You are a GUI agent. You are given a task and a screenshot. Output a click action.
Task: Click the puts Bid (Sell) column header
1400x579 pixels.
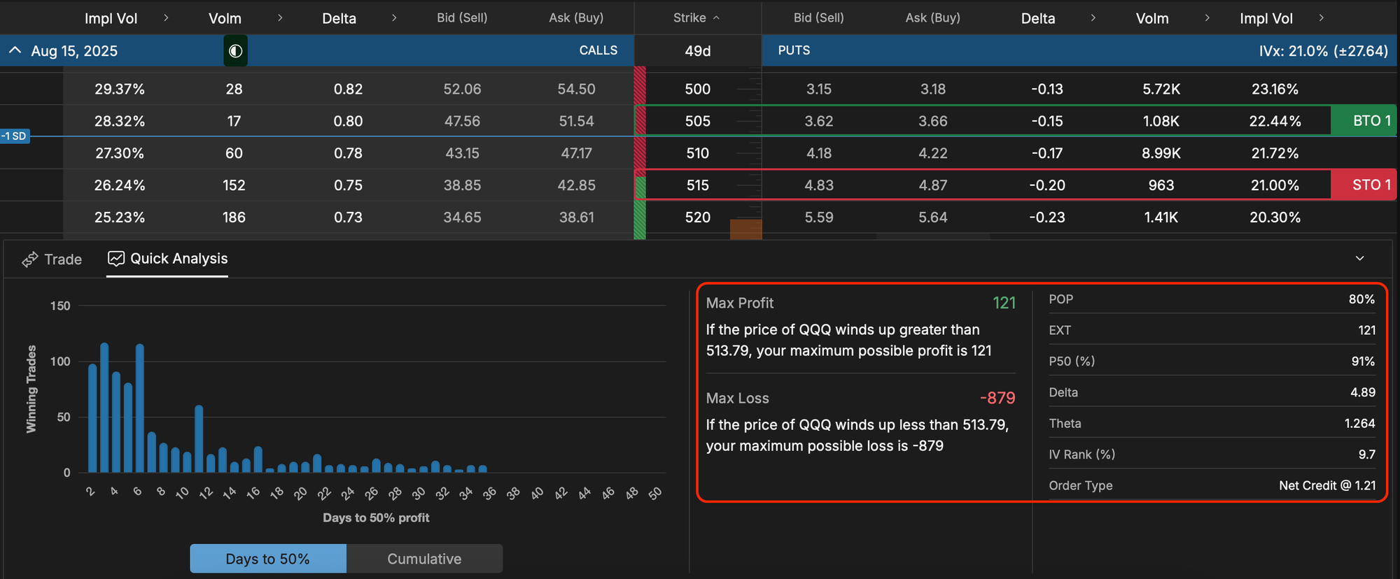(x=819, y=17)
